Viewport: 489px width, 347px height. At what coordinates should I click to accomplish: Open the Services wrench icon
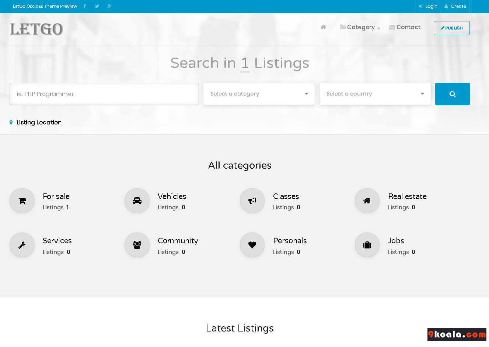click(x=22, y=245)
